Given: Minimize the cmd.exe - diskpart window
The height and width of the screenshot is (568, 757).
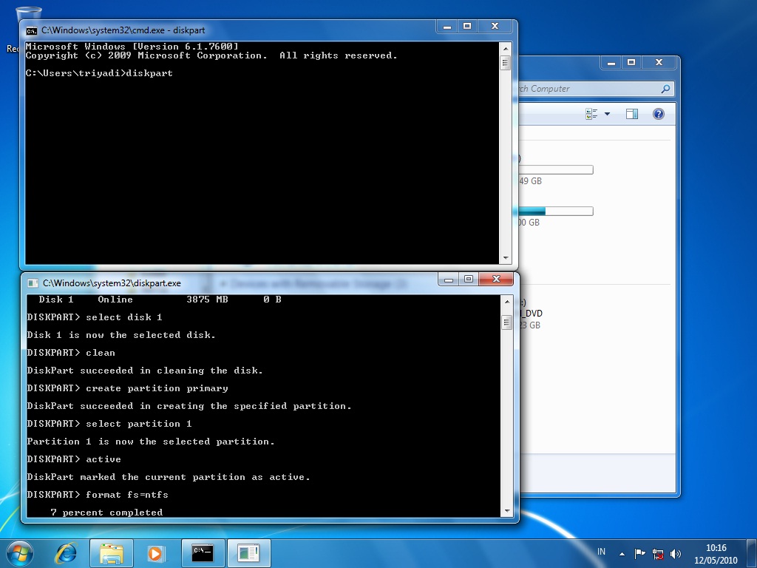Looking at the screenshot, I should click(x=447, y=27).
